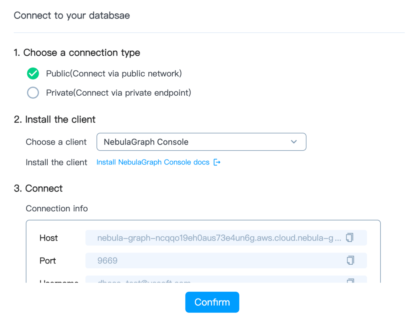Click the Host field text
Viewport: 415px width, 322px height.
click(219, 238)
